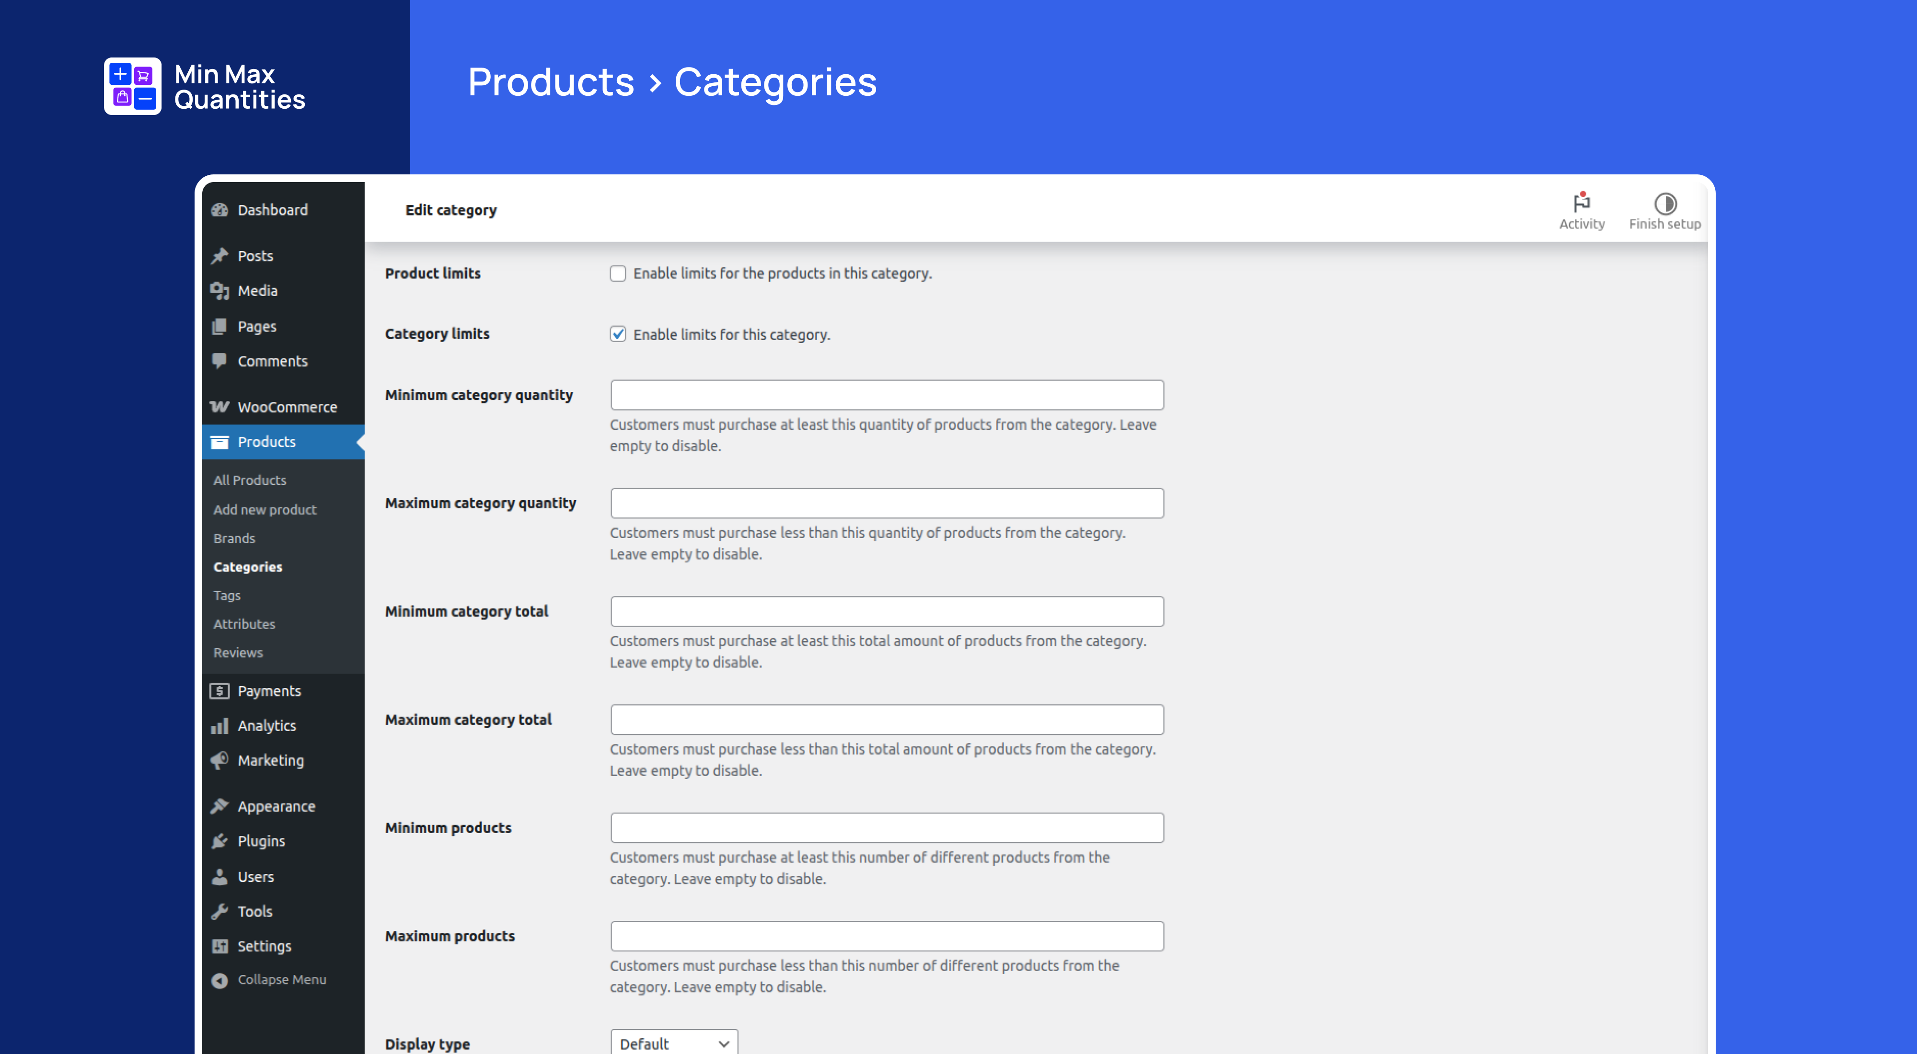Screen dimensions: 1917x1054
Task: Expand the Products submenu arrow
Action: point(359,442)
